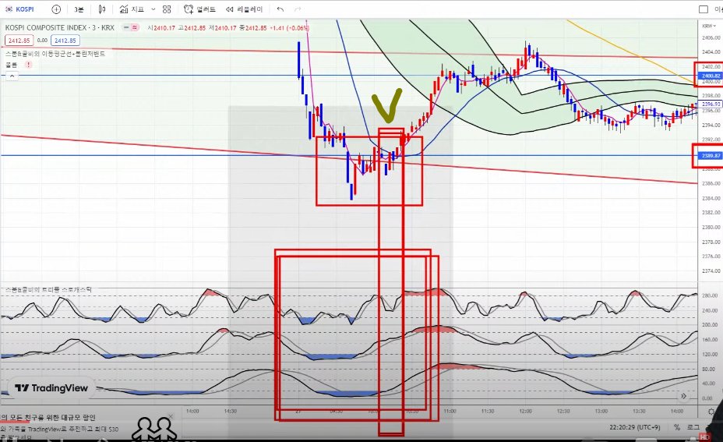The image size is (723, 442).
Task: Click the HD quality badge
Action: pyautogui.click(x=704, y=437)
